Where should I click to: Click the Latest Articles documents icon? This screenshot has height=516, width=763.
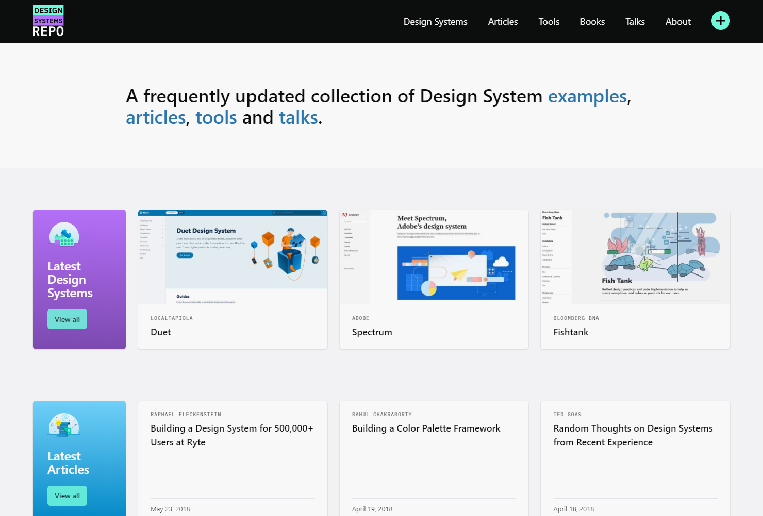pyautogui.click(x=64, y=425)
